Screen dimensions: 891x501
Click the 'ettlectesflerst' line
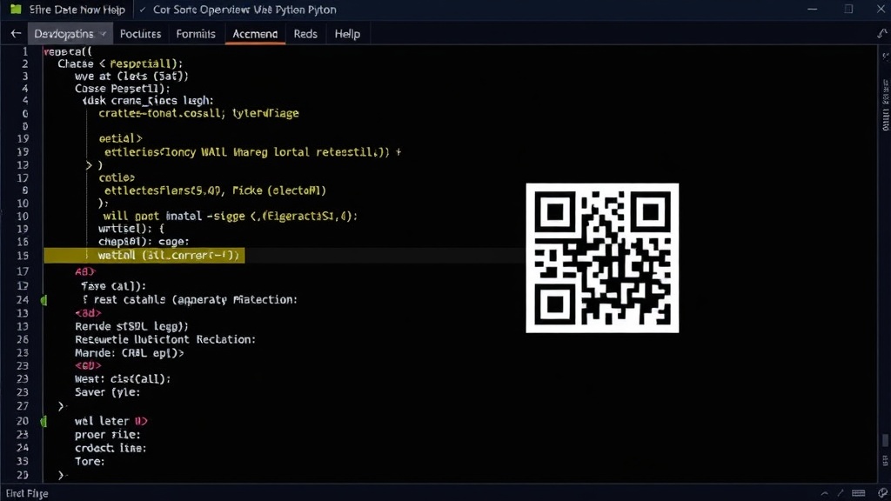point(215,190)
